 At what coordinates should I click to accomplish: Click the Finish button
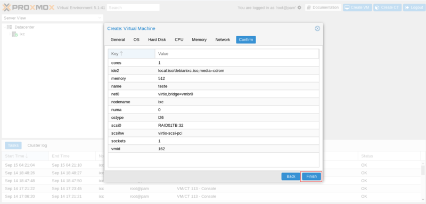(312, 176)
